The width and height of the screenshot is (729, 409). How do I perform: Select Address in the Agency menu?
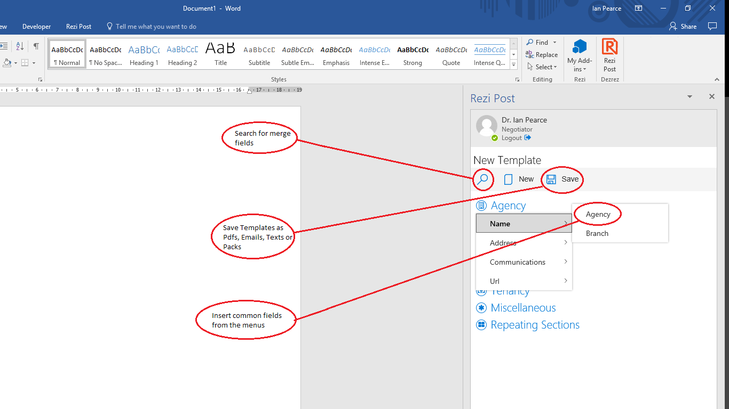524,243
